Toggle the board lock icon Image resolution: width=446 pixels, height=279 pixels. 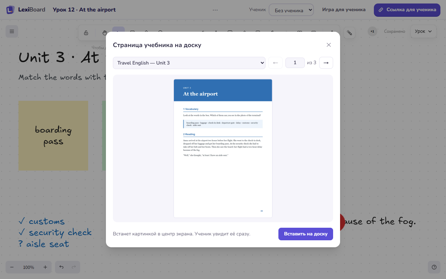click(86, 33)
